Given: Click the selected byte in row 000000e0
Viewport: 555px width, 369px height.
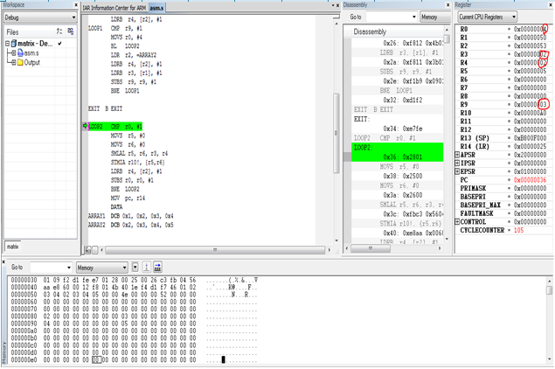Looking at the screenshot, I should coord(96,359).
